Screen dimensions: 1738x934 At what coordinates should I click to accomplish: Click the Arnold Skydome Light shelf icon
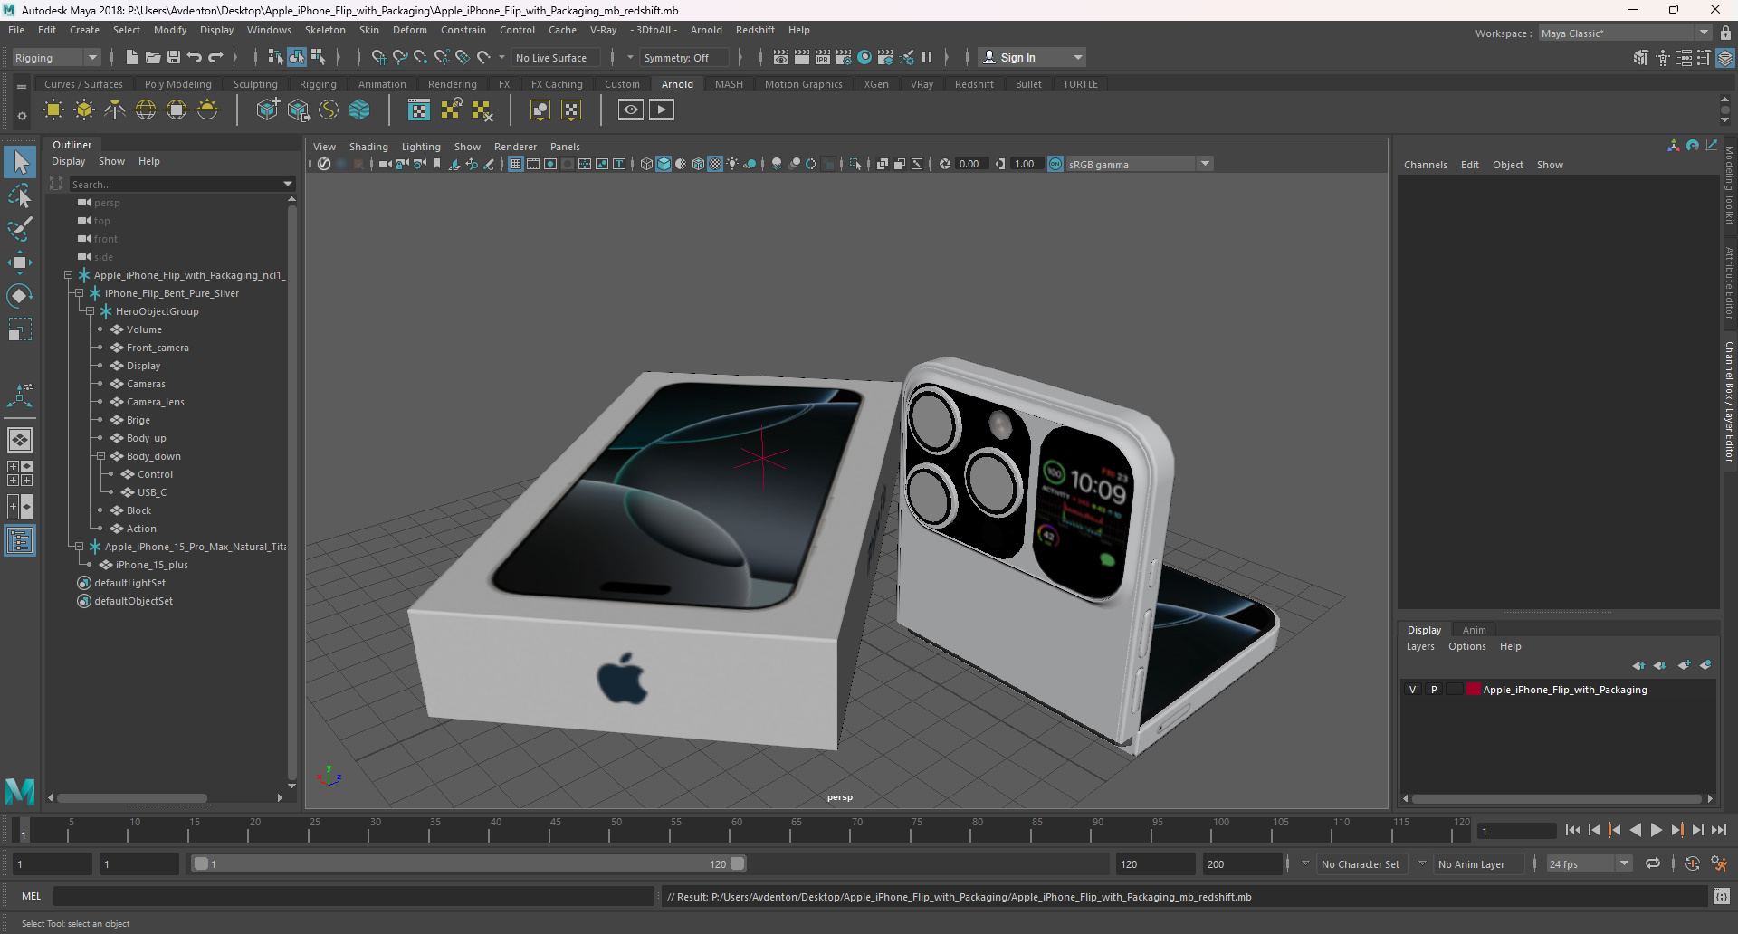pyautogui.click(x=146, y=110)
